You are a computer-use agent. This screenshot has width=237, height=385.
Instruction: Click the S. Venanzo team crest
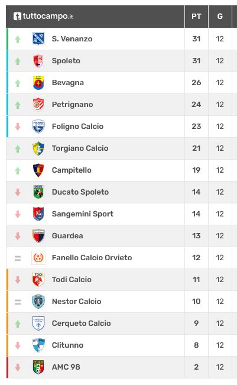click(x=38, y=39)
